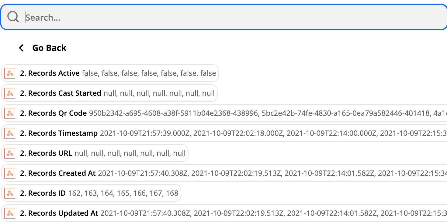This screenshot has width=447, height=223.
Task: Pick the Records Qr Code field
Action: 224,113
